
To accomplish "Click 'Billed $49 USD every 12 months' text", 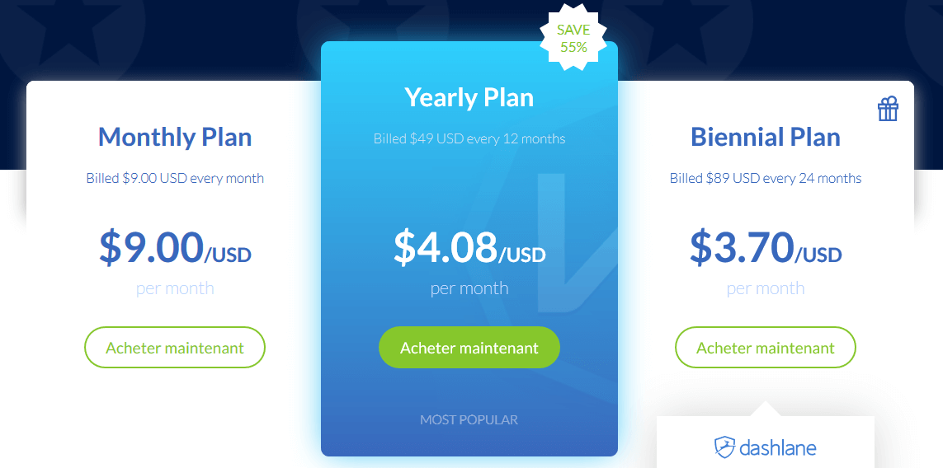I will [x=469, y=138].
